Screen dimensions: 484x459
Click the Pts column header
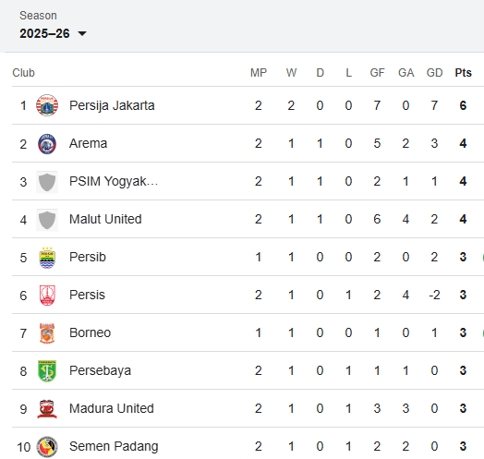point(463,73)
